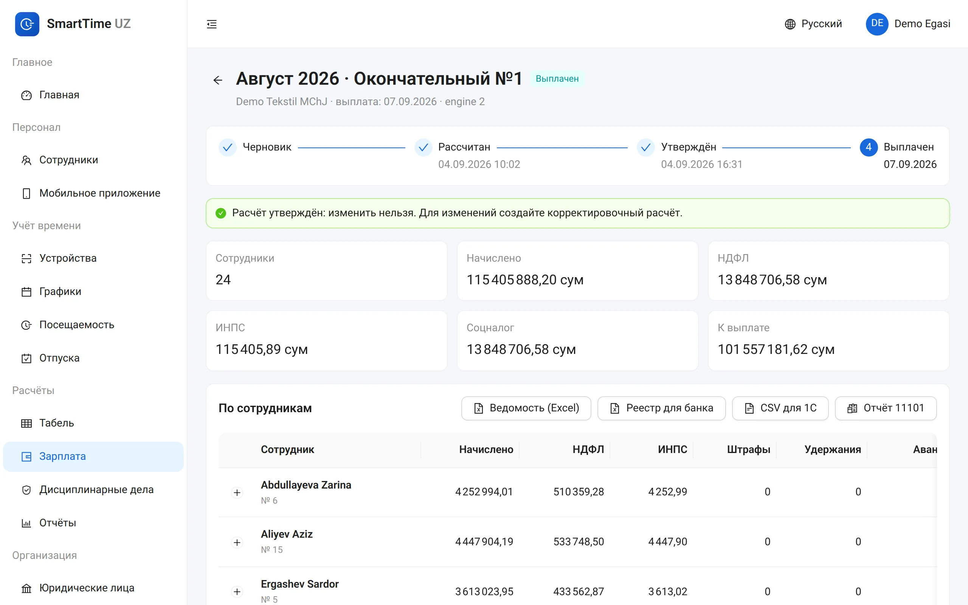
Task: Click the Мобильное приложение phone icon
Action: pyautogui.click(x=26, y=193)
